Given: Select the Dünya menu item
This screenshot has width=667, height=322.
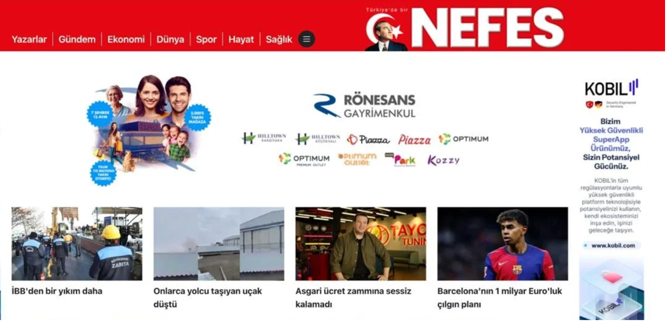Looking at the screenshot, I should [170, 40].
